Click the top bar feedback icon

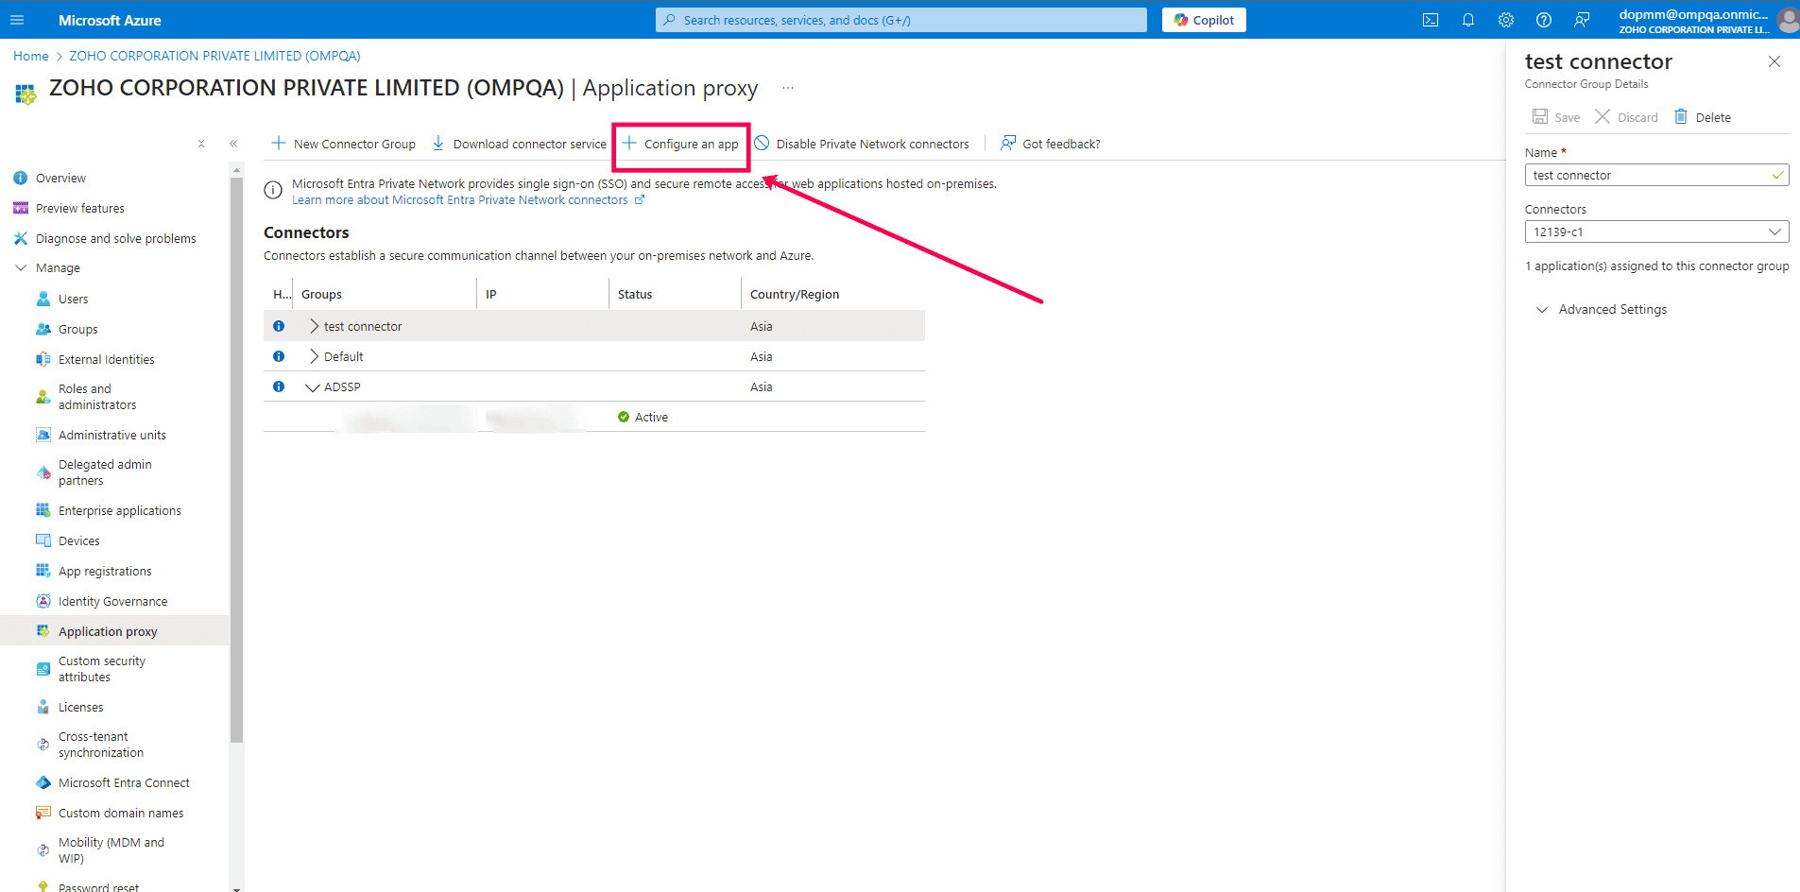coord(1582,20)
